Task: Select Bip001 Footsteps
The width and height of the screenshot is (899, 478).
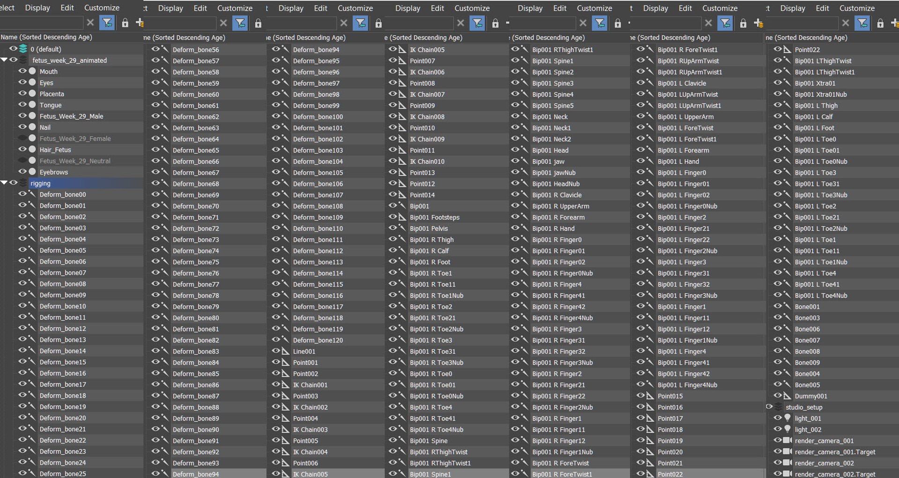Action: coord(435,217)
